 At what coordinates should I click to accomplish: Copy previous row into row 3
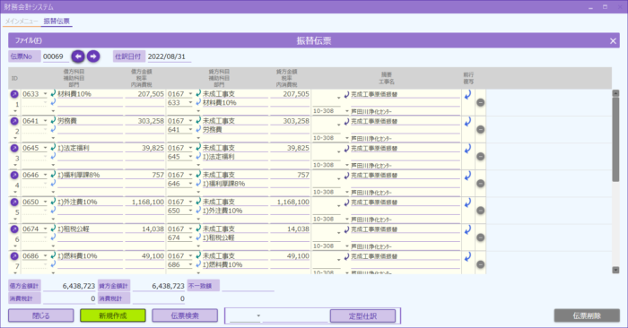(x=467, y=149)
